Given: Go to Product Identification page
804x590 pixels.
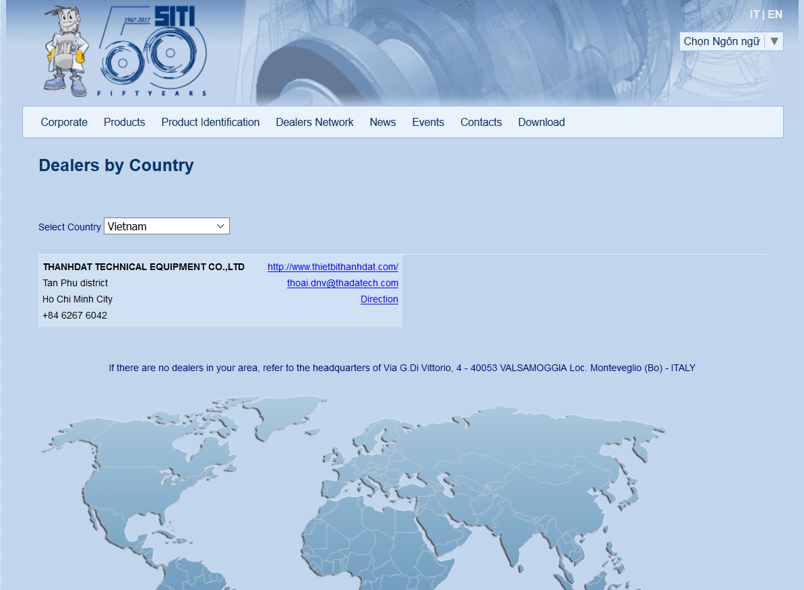Looking at the screenshot, I should point(210,122).
